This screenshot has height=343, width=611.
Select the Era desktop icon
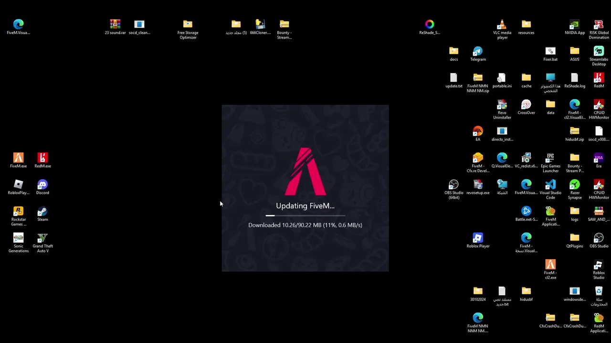[x=599, y=161]
